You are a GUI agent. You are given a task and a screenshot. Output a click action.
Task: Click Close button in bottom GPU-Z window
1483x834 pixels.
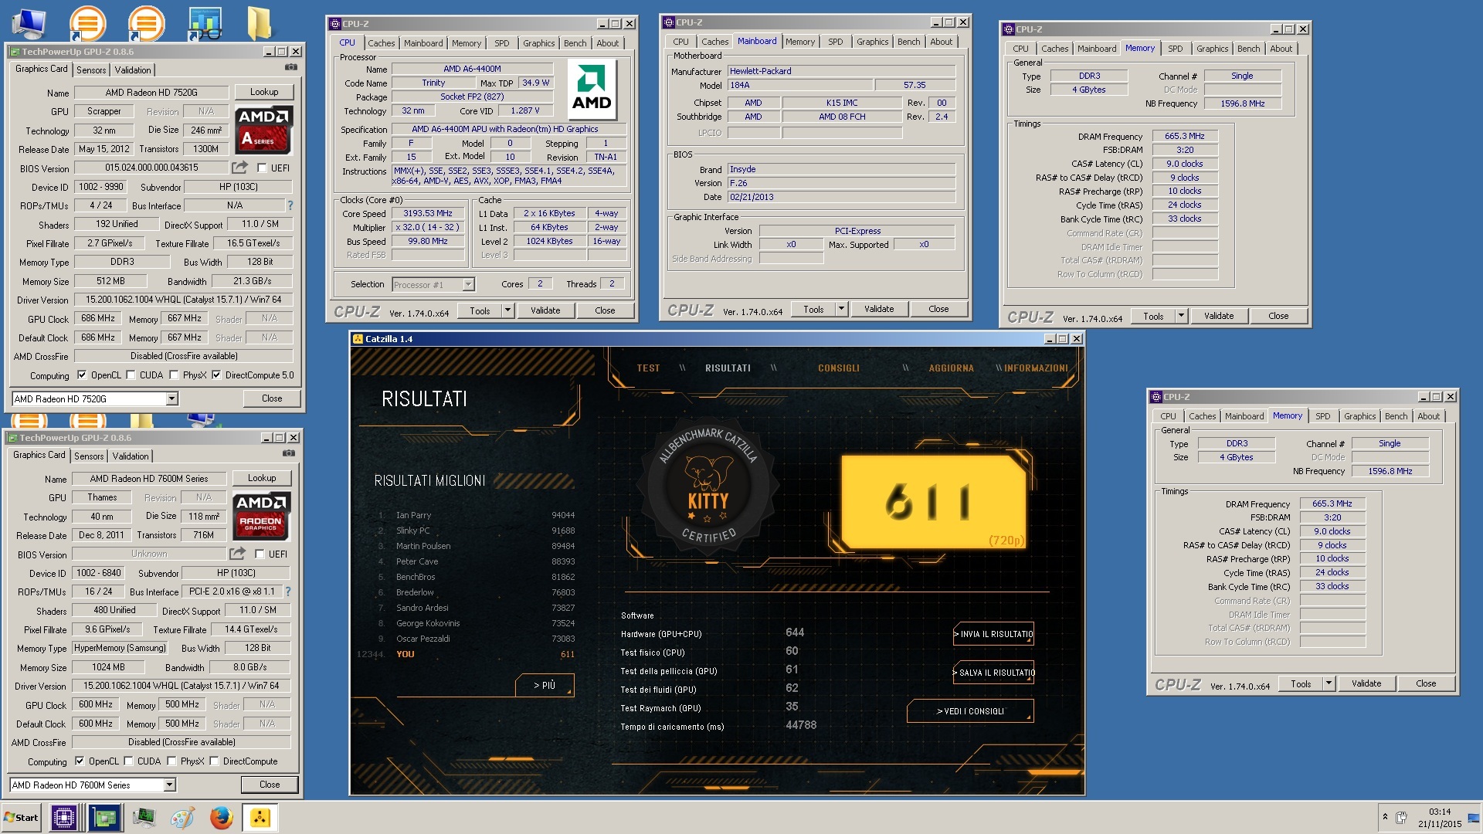(270, 785)
